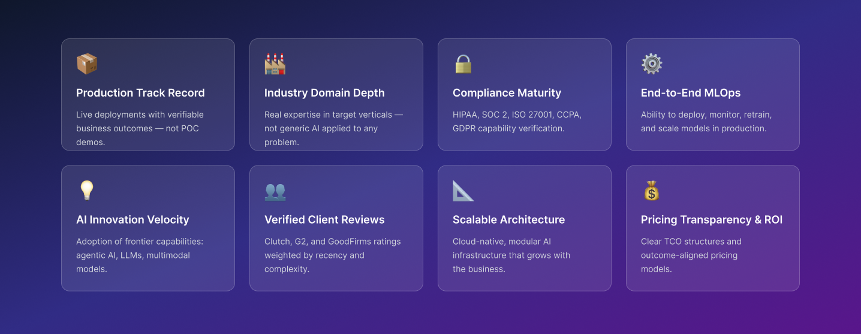Click the HIPAA, SOC 2 compliance description

517,121
